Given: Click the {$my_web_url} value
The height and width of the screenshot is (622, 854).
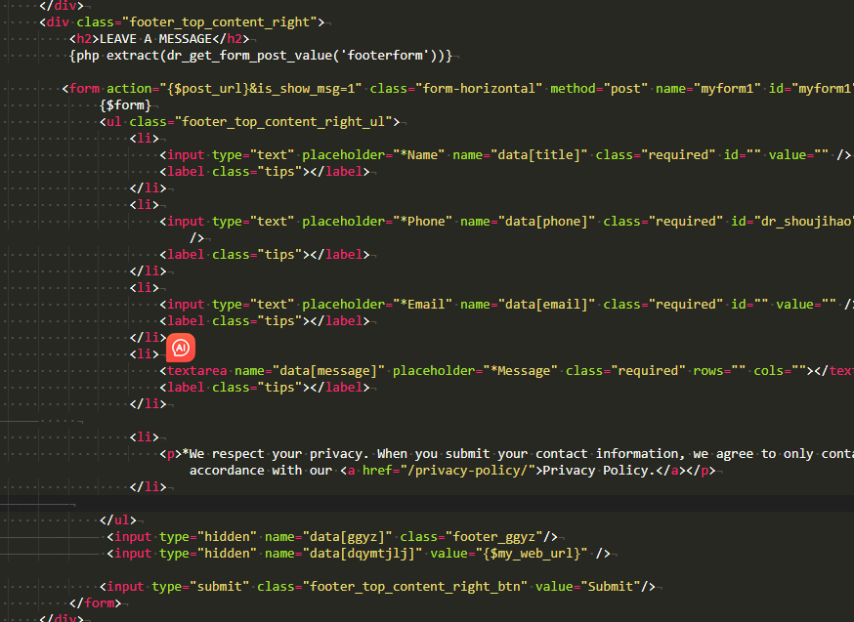Looking at the screenshot, I should click(x=535, y=553).
